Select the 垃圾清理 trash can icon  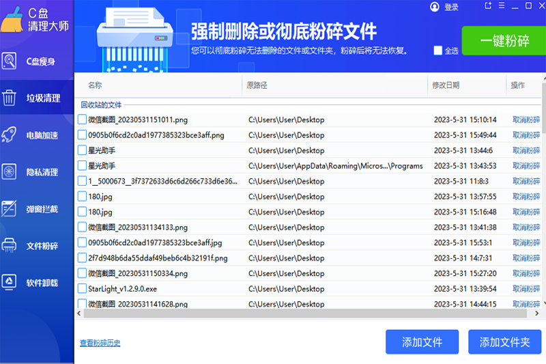point(10,98)
